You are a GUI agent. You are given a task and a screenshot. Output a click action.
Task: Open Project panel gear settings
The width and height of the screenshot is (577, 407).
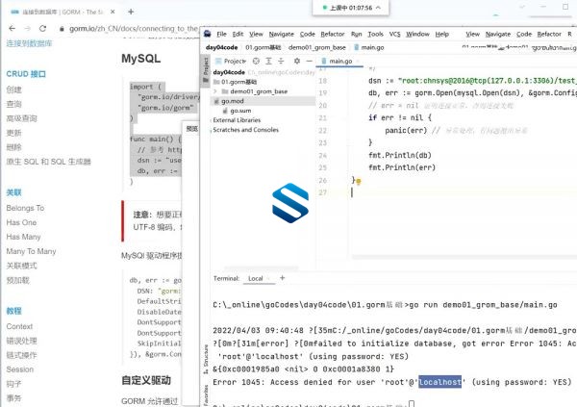point(297,62)
